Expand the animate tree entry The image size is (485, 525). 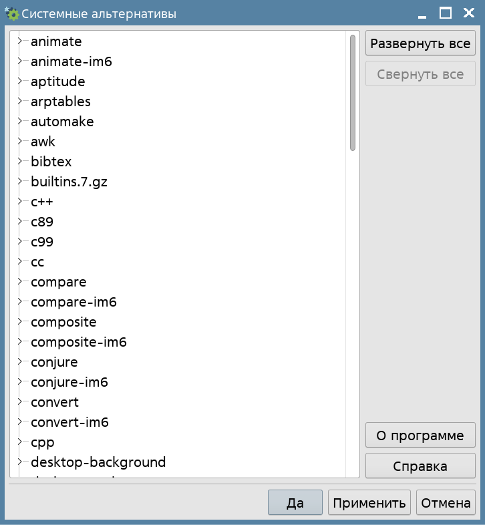20,41
